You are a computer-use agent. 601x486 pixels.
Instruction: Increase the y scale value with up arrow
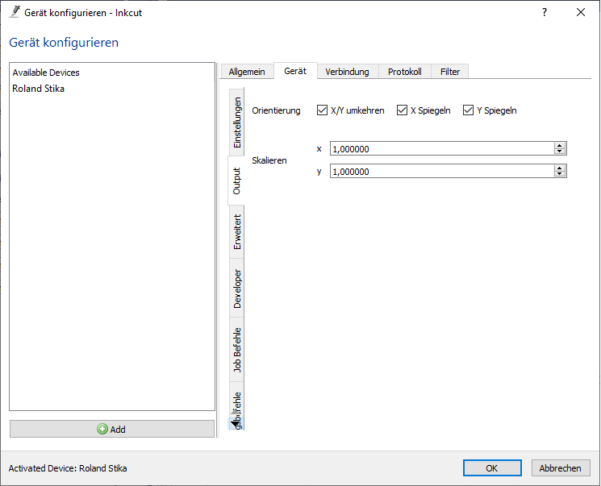[x=559, y=168]
